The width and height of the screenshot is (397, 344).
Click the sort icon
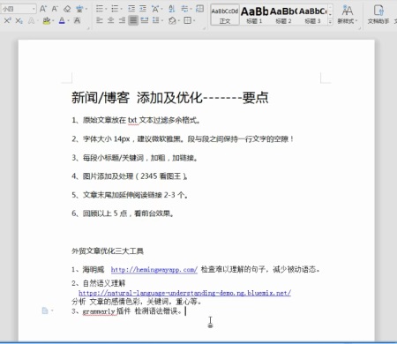[172, 9]
